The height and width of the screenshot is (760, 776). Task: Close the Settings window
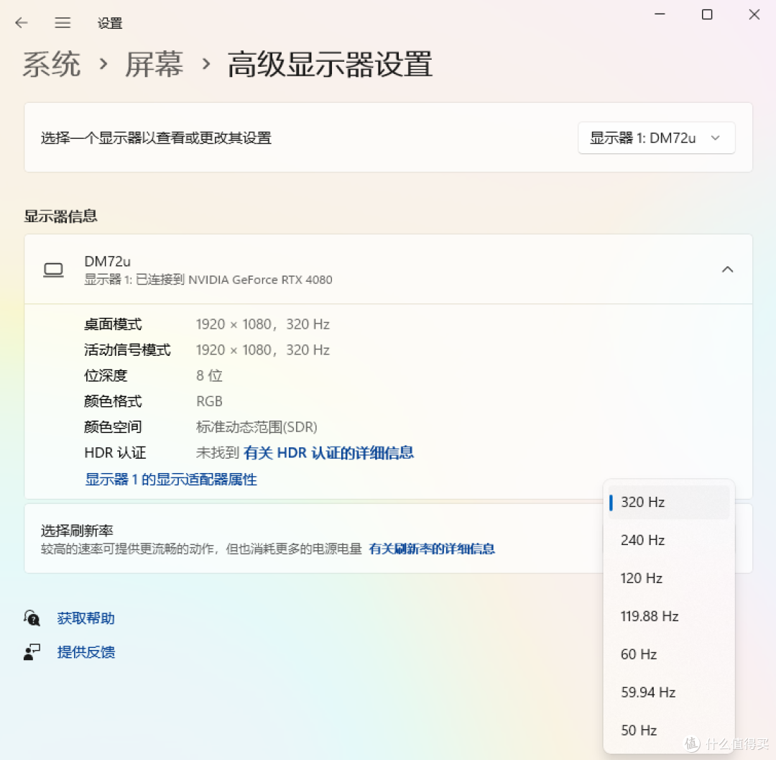tap(754, 14)
